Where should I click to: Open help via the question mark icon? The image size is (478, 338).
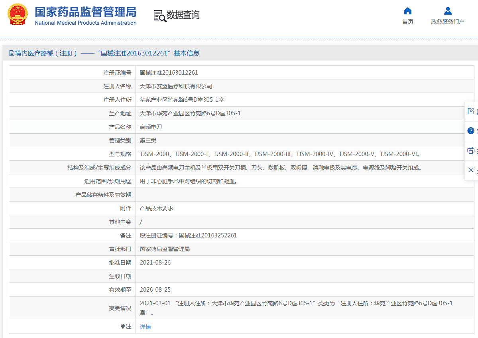point(471,130)
